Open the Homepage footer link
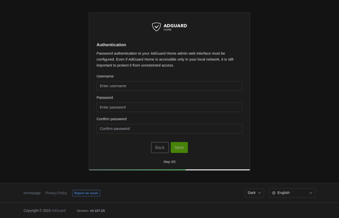The height and width of the screenshot is (218, 339). tap(32, 193)
